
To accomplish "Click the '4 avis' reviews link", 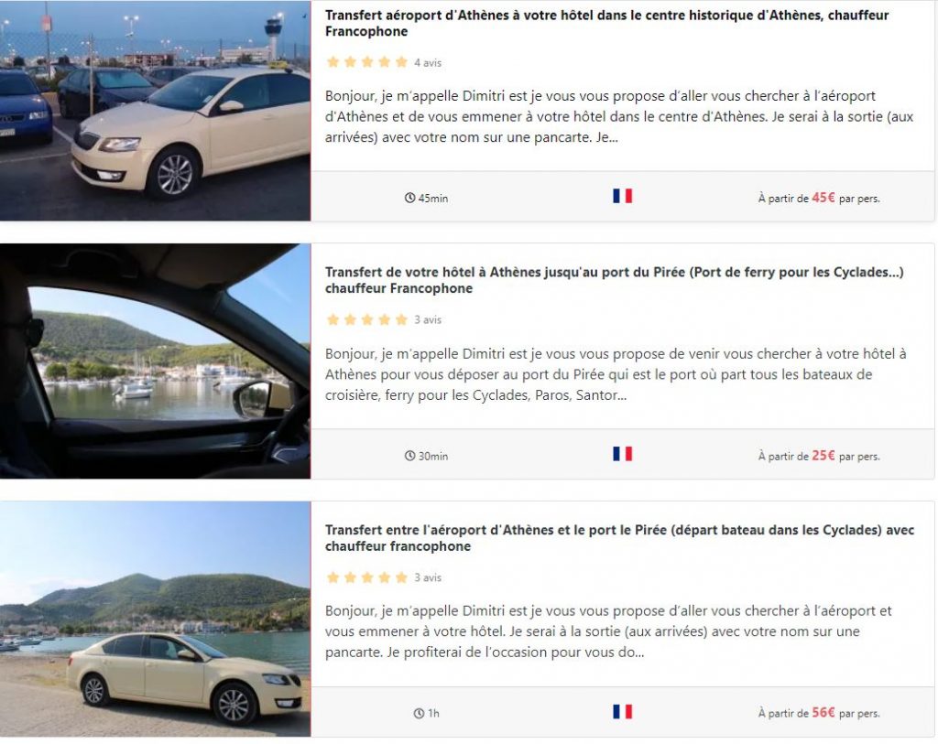I will [430, 62].
